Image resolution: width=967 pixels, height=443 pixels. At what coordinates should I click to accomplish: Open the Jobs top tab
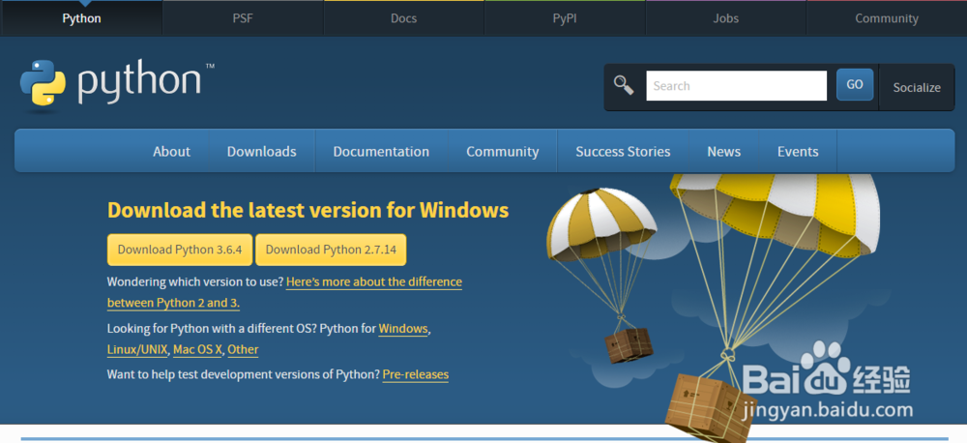726,18
